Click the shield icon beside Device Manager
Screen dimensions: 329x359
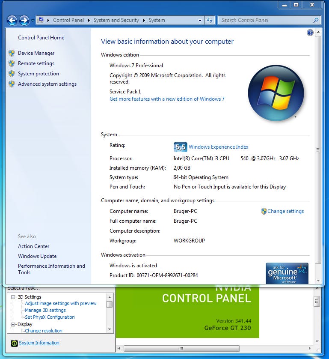(x=12, y=53)
